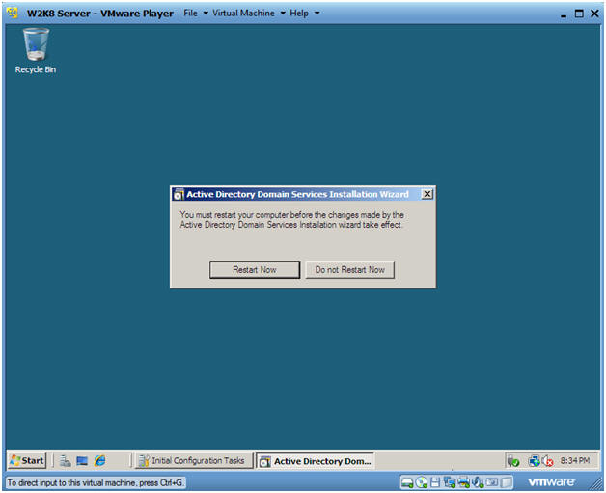Viewport: 606px width, 493px height.
Task: Click VMware network adapter device icon
Action: point(450,482)
